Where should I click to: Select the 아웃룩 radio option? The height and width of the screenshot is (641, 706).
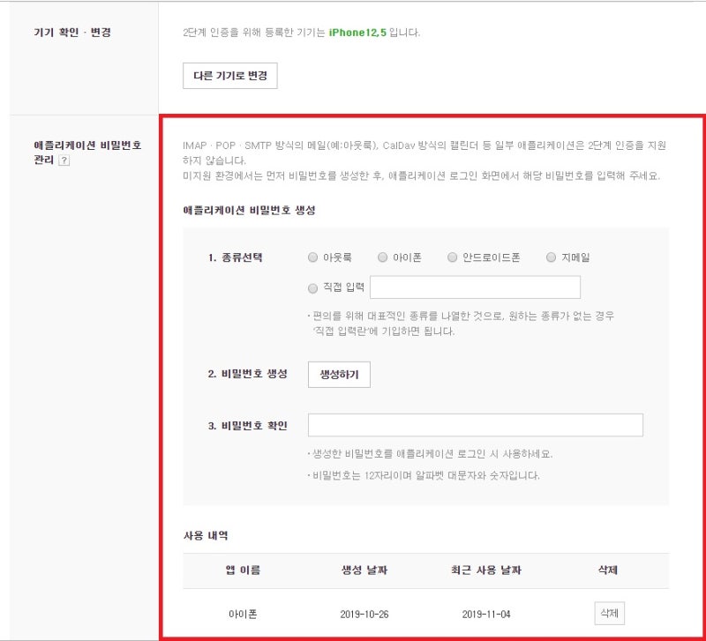click(x=312, y=257)
